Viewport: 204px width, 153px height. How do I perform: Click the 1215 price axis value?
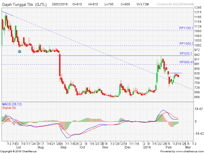point(198,12)
